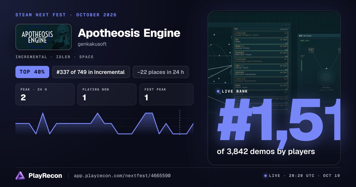This screenshot has height=187, width=356.
Task: Click the DUST node box above crucible
Action: pyautogui.click(x=311, y=49)
